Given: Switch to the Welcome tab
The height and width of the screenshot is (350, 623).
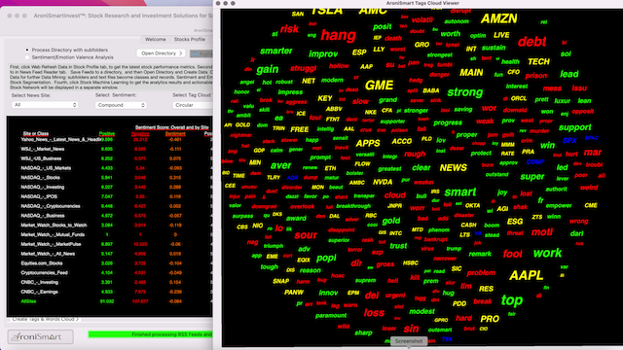Looking at the screenshot, I should pos(156,39).
